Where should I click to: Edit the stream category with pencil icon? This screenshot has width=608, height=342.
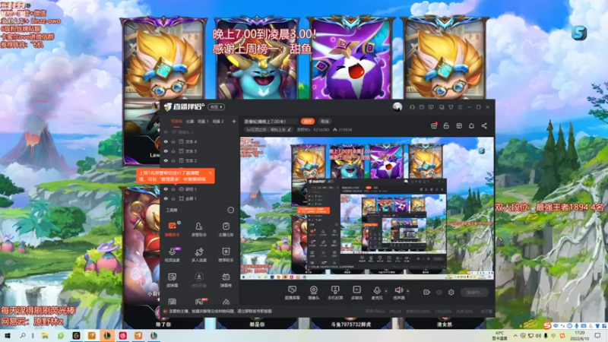tap(290, 130)
